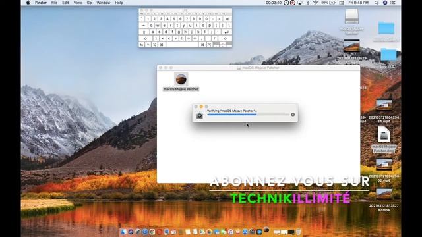The width and height of the screenshot is (422, 237).
Task: Open Calendar from the Dock
Action: click(x=173, y=232)
